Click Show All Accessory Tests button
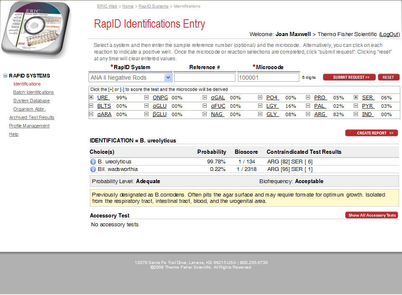The height and width of the screenshot is (295, 402). 371,215
